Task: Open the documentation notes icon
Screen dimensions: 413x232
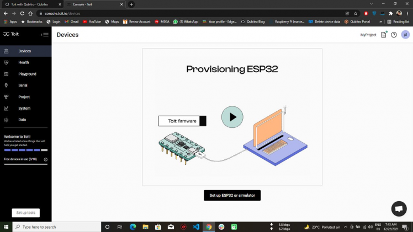Action: [x=384, y=35]
